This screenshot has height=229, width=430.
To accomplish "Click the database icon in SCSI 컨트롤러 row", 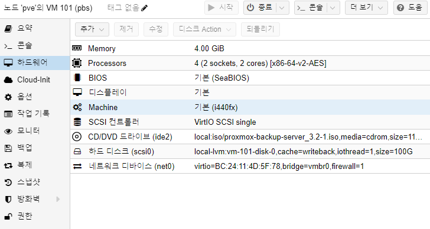I will (x=77, y=122).
